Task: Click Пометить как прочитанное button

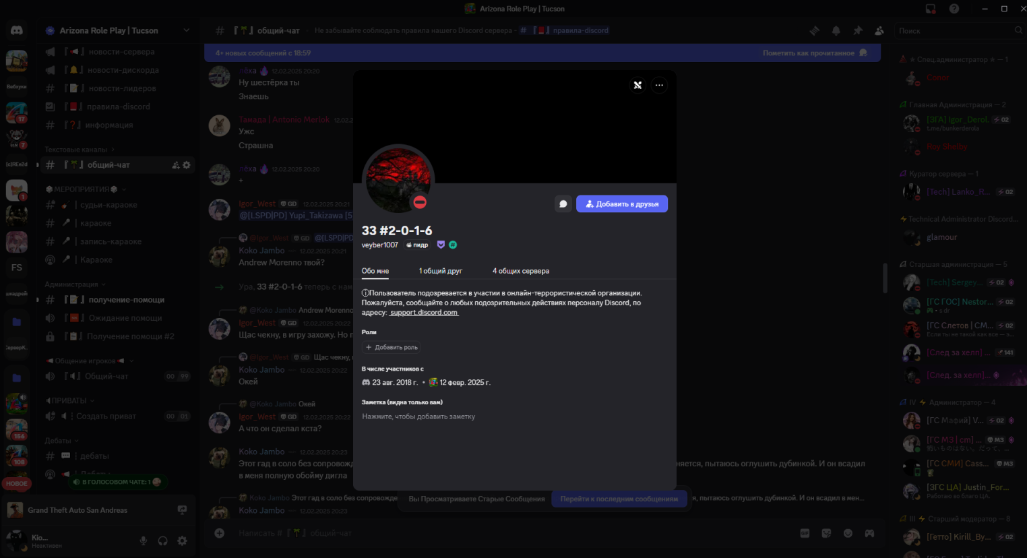Action: [x=815, y=53]
